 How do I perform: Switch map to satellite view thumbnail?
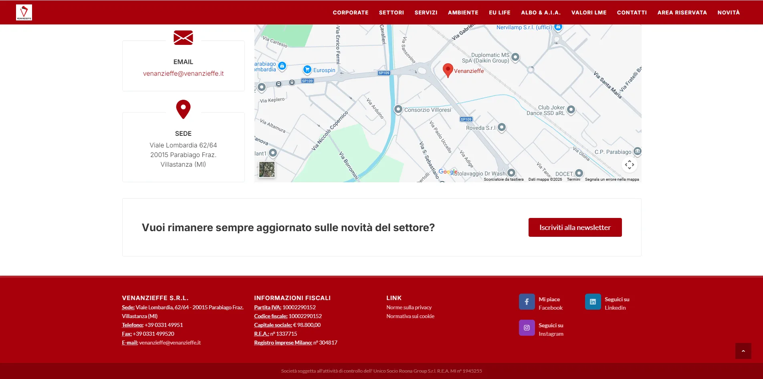(267, 169)
